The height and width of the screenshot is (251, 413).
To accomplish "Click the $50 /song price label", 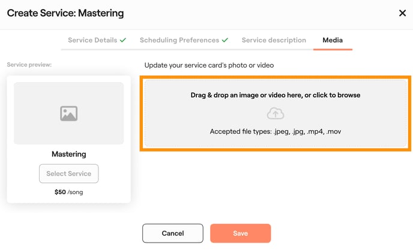I will point(68,192).
